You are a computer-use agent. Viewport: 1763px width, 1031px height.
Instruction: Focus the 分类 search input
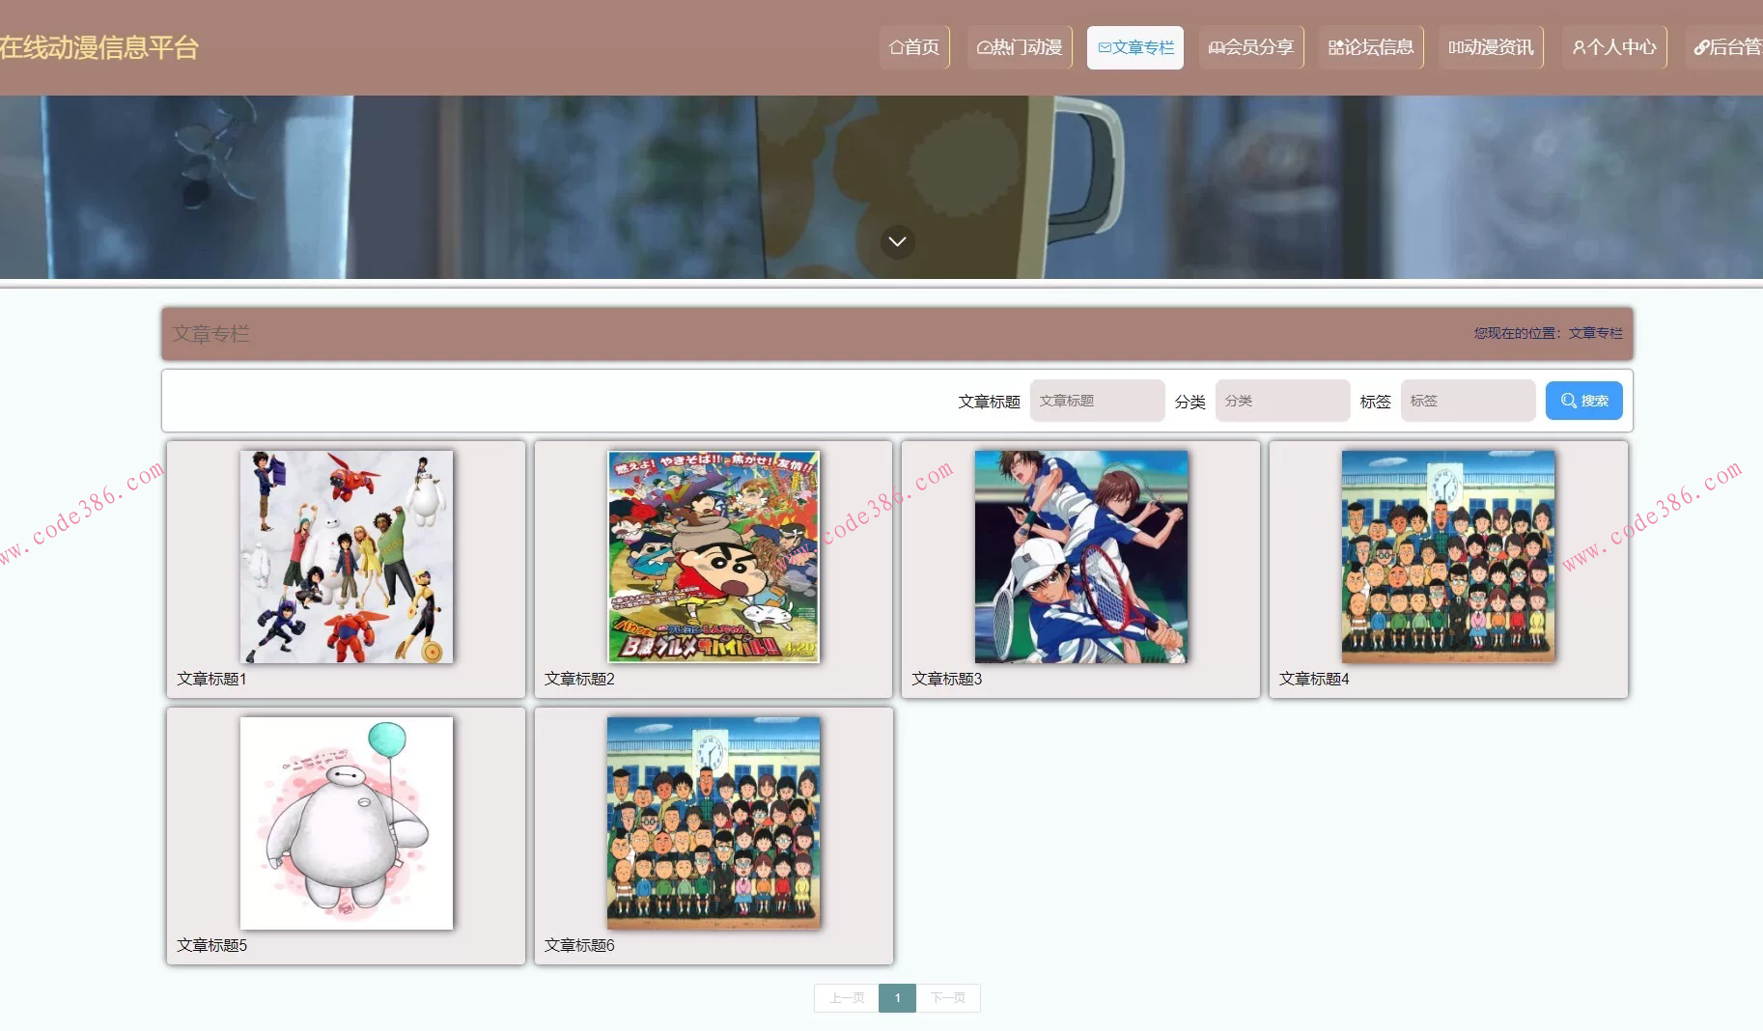pos(1282,401)
